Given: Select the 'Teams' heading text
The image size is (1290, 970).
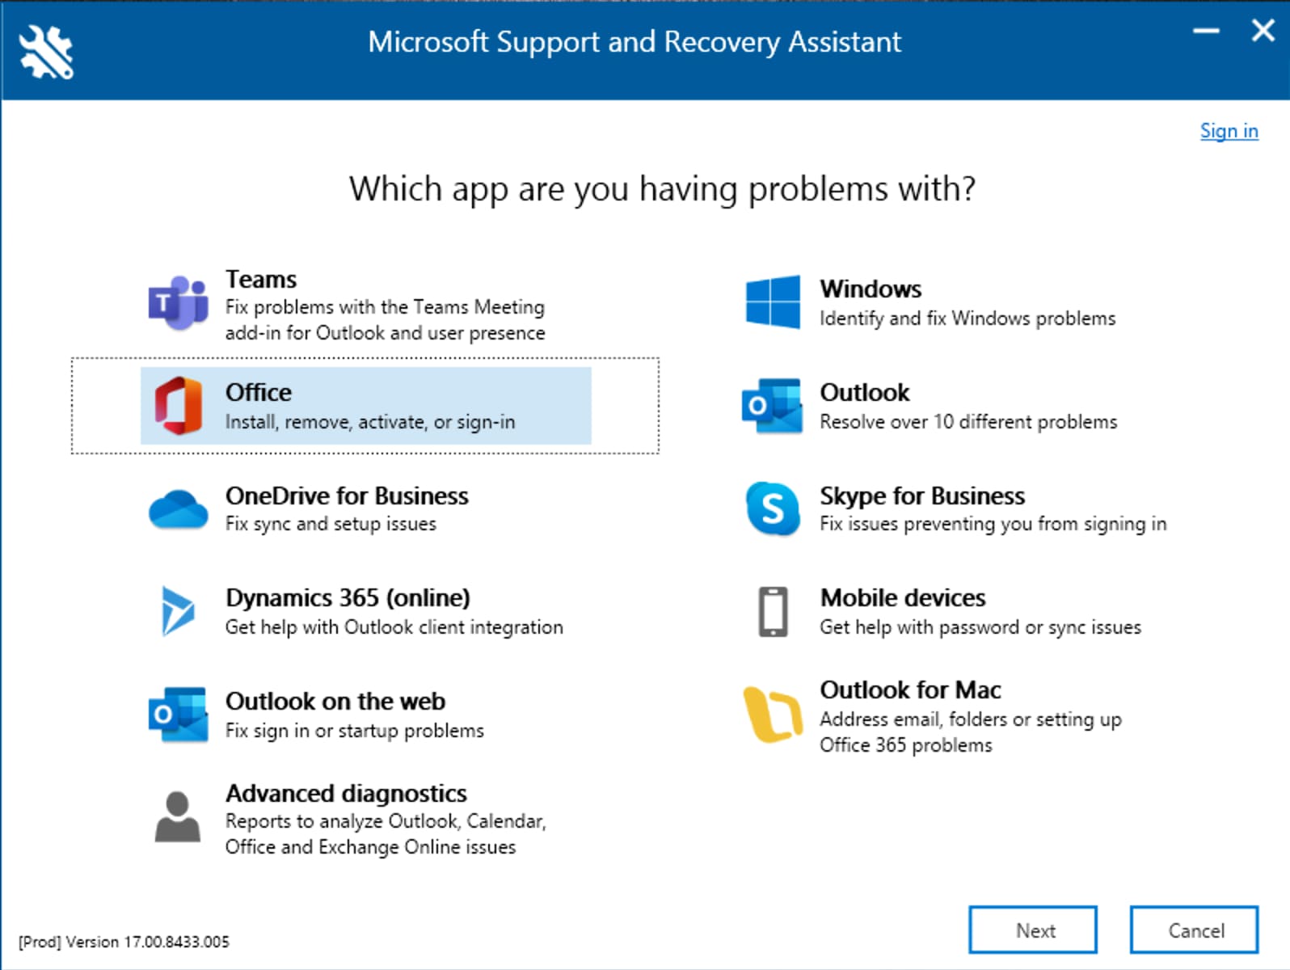Looking at the screenshot, I should (261, 280).
